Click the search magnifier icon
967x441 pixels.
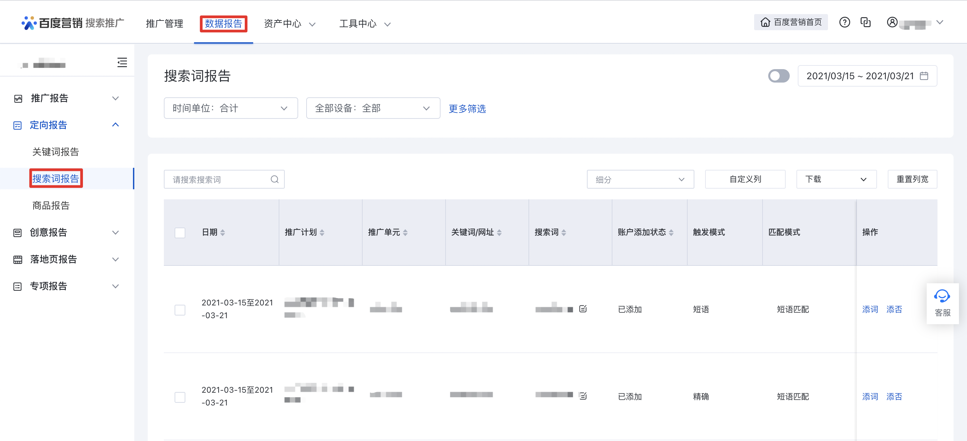(x=274, y=180)
